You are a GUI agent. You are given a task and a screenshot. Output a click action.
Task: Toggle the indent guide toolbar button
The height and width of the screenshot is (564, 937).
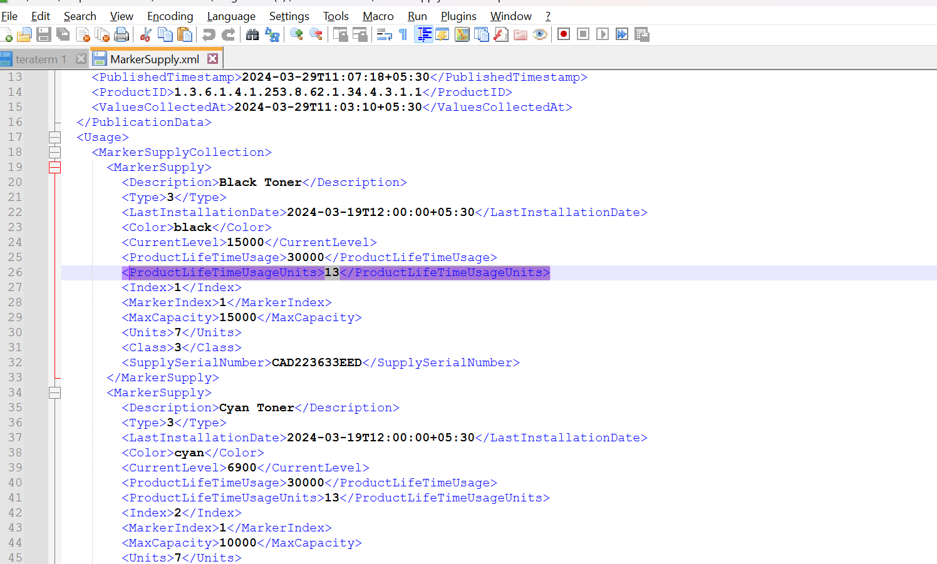pos(424,34)
